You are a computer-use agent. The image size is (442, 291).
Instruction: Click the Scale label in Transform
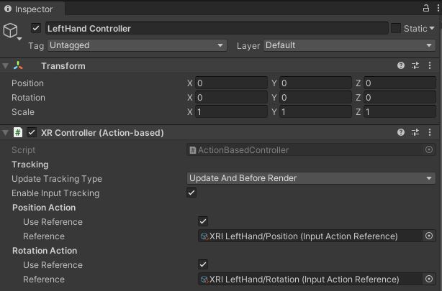tap(23, 111)
